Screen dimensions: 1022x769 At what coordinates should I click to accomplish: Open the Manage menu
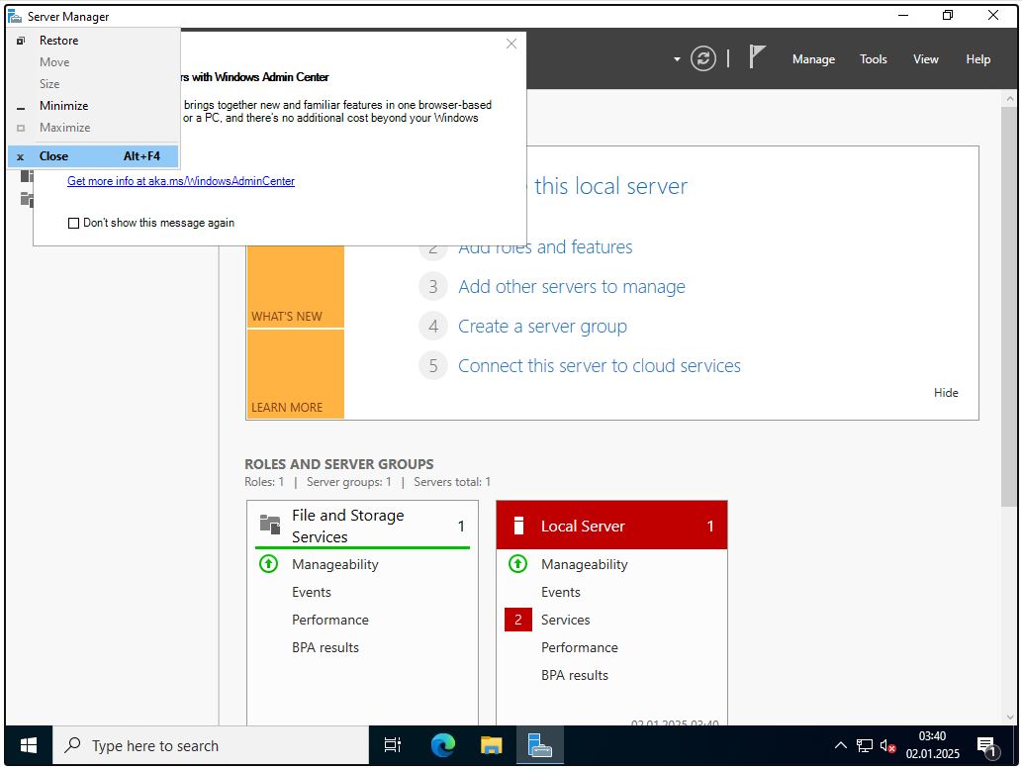click(x=813, y=59)
